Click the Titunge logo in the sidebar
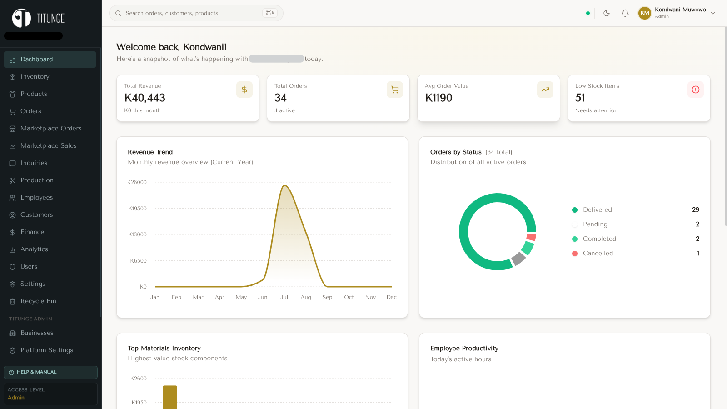The width and height of the screenshot is (727, 409). tap(38, 18)
